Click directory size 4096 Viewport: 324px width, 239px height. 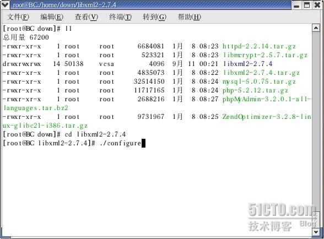[x=156, y=64]
